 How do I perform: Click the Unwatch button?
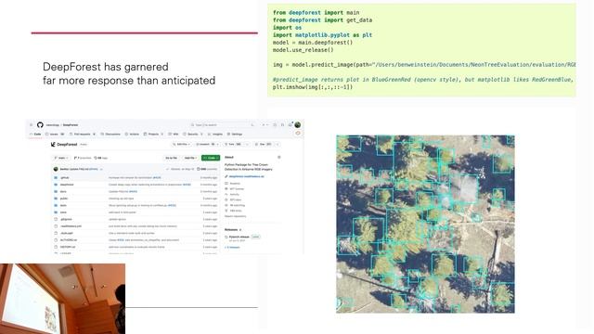(207, 145)
